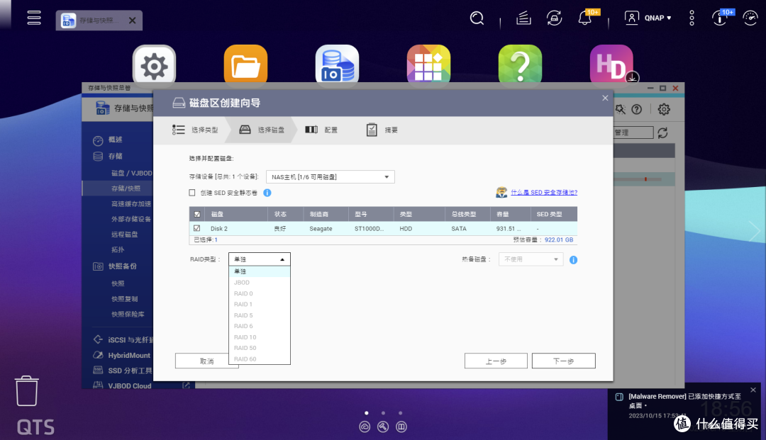Toggle the select-all disks header checkbox
766x440 pixels.
(x=197, y=214)
